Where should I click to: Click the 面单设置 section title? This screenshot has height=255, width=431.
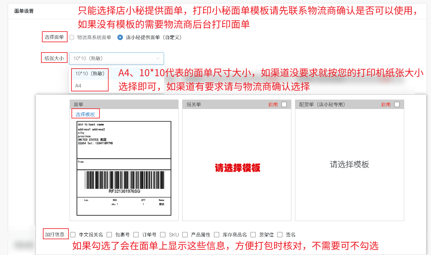24,11
